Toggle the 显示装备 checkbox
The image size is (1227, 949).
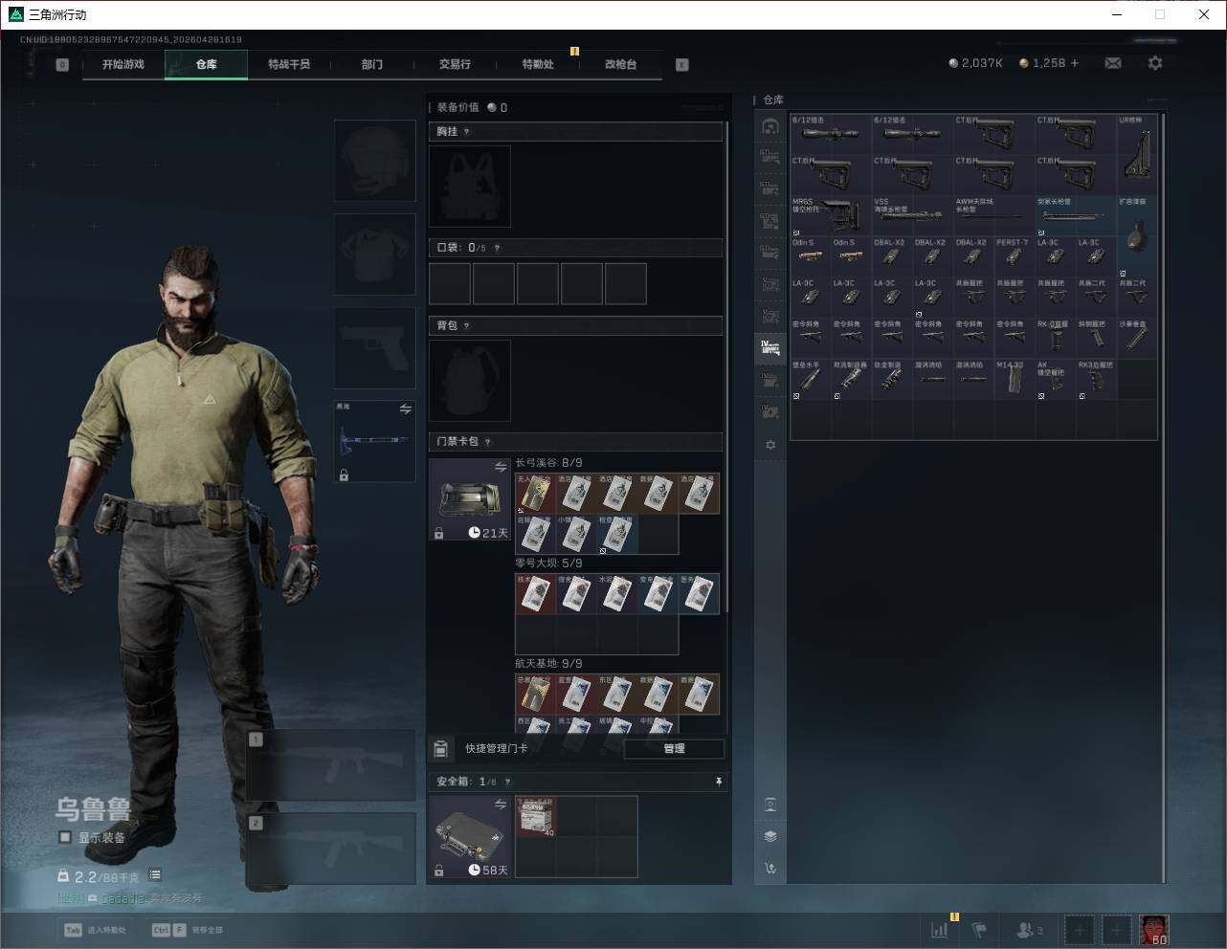tap(65, 837)
